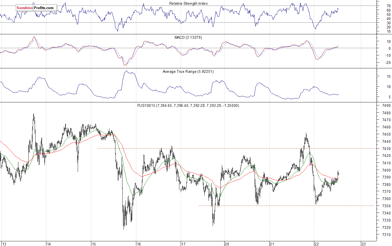Click the FUS10015 price chart title
392x246 pixels.
pyautogui.click(x=188, y=106)
